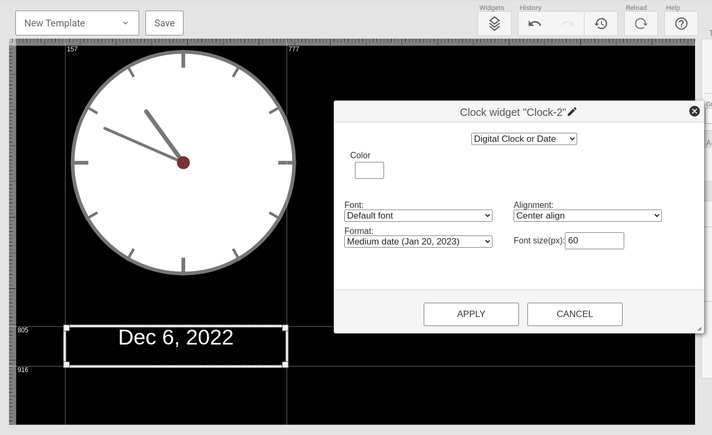Click the font size input field
Image resolution: width=712 pixels, height=435 pixels.
594,240
